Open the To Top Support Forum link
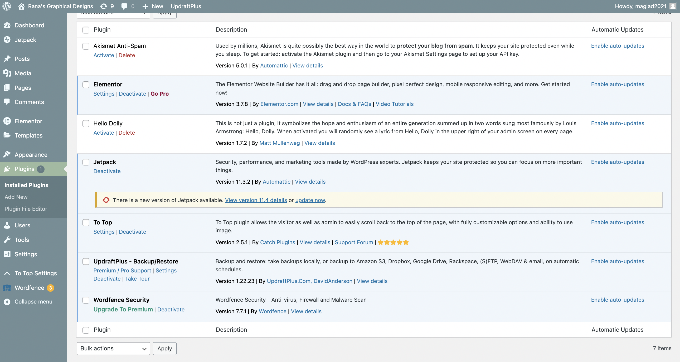The width and height of the screenshot is (680, 362). [x=354, y=242]
